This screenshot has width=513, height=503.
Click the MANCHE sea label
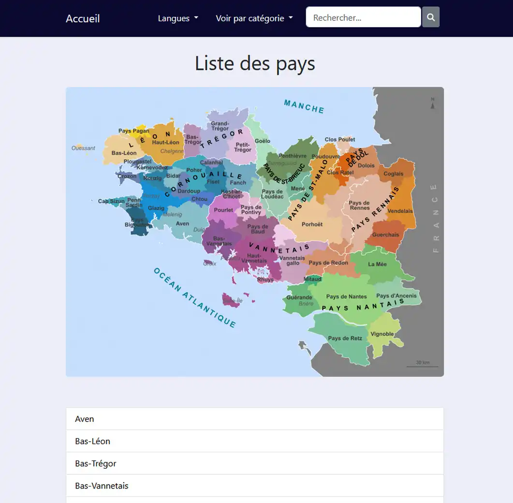[304, 106]
